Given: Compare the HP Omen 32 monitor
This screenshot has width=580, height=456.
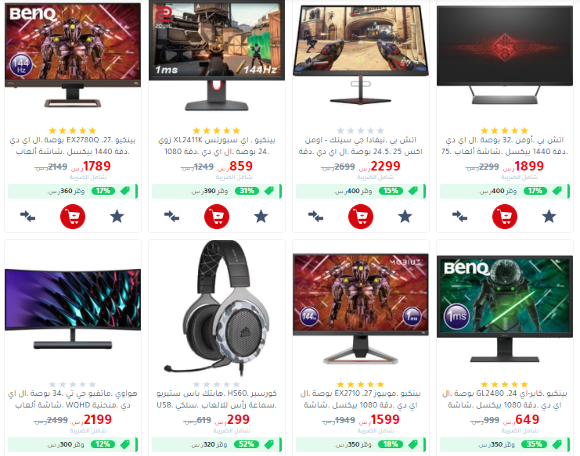Looking at the screenshot, I should (459, 216).
